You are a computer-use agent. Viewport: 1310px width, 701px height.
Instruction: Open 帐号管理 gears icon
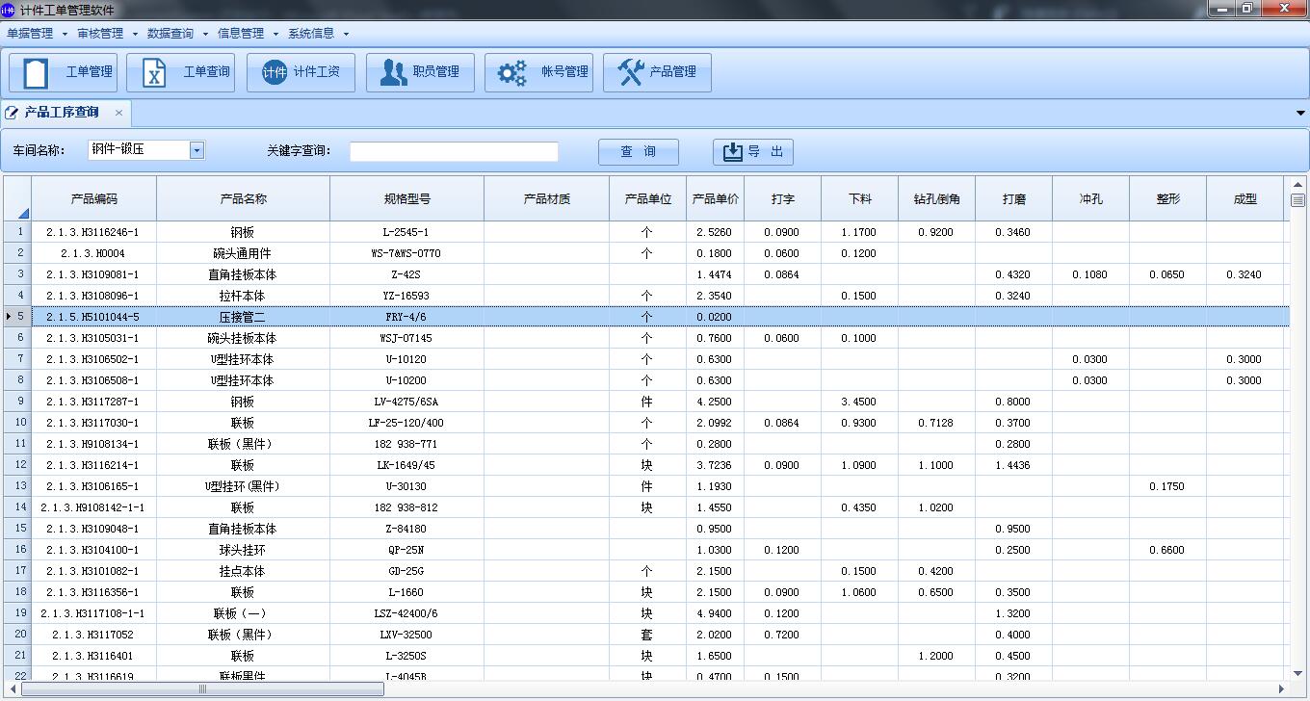pyautogui.click(x=538, y=72)
